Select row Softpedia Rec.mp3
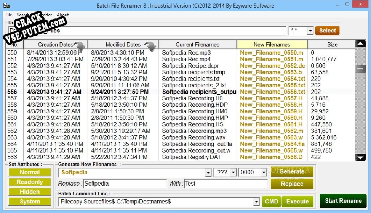Screen dimensions: 371x213 [180, 53]
